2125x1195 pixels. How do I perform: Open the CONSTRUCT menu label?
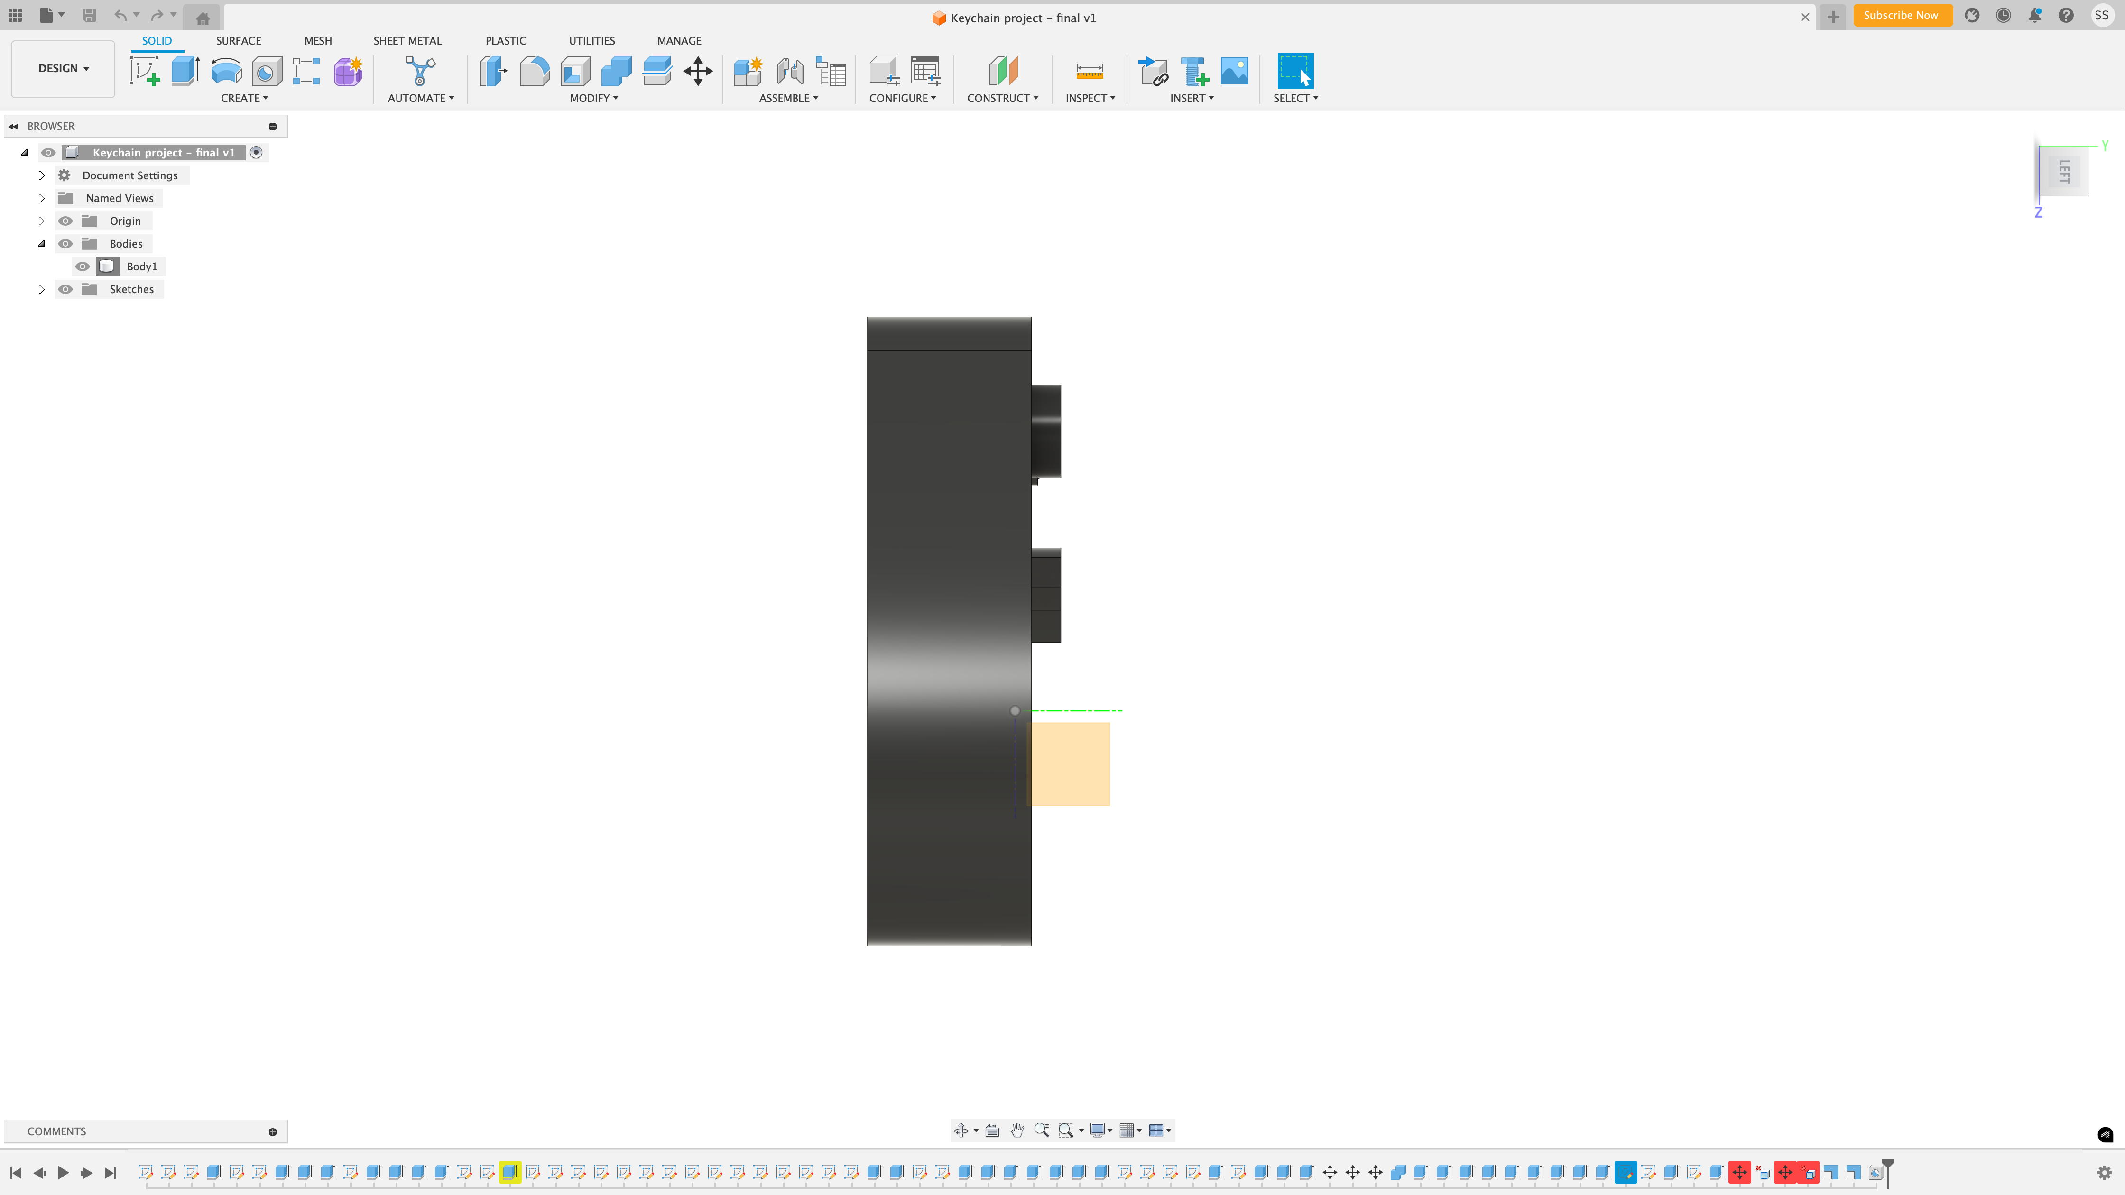pyautogui.click(x=1002, y=98)
